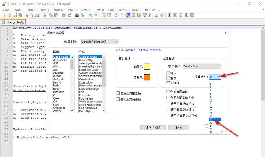Screen dimensions: 265x157
Task: Click the Copy toolbar icon
Action: pos(51,15)
